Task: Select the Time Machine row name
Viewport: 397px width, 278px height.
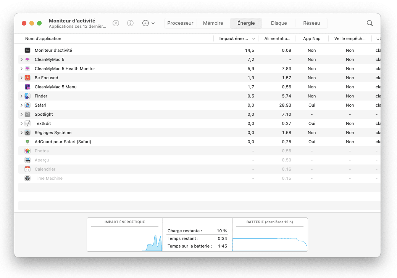Action: click(48, 178)
